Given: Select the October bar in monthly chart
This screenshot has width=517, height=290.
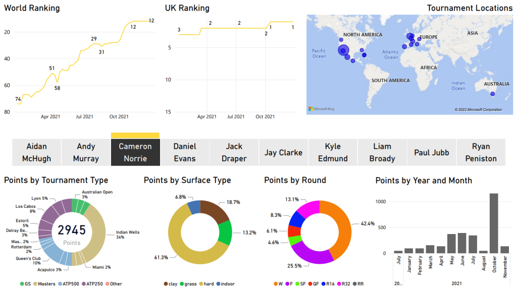Looking at the screenshot, I should (x=494, y=223).
